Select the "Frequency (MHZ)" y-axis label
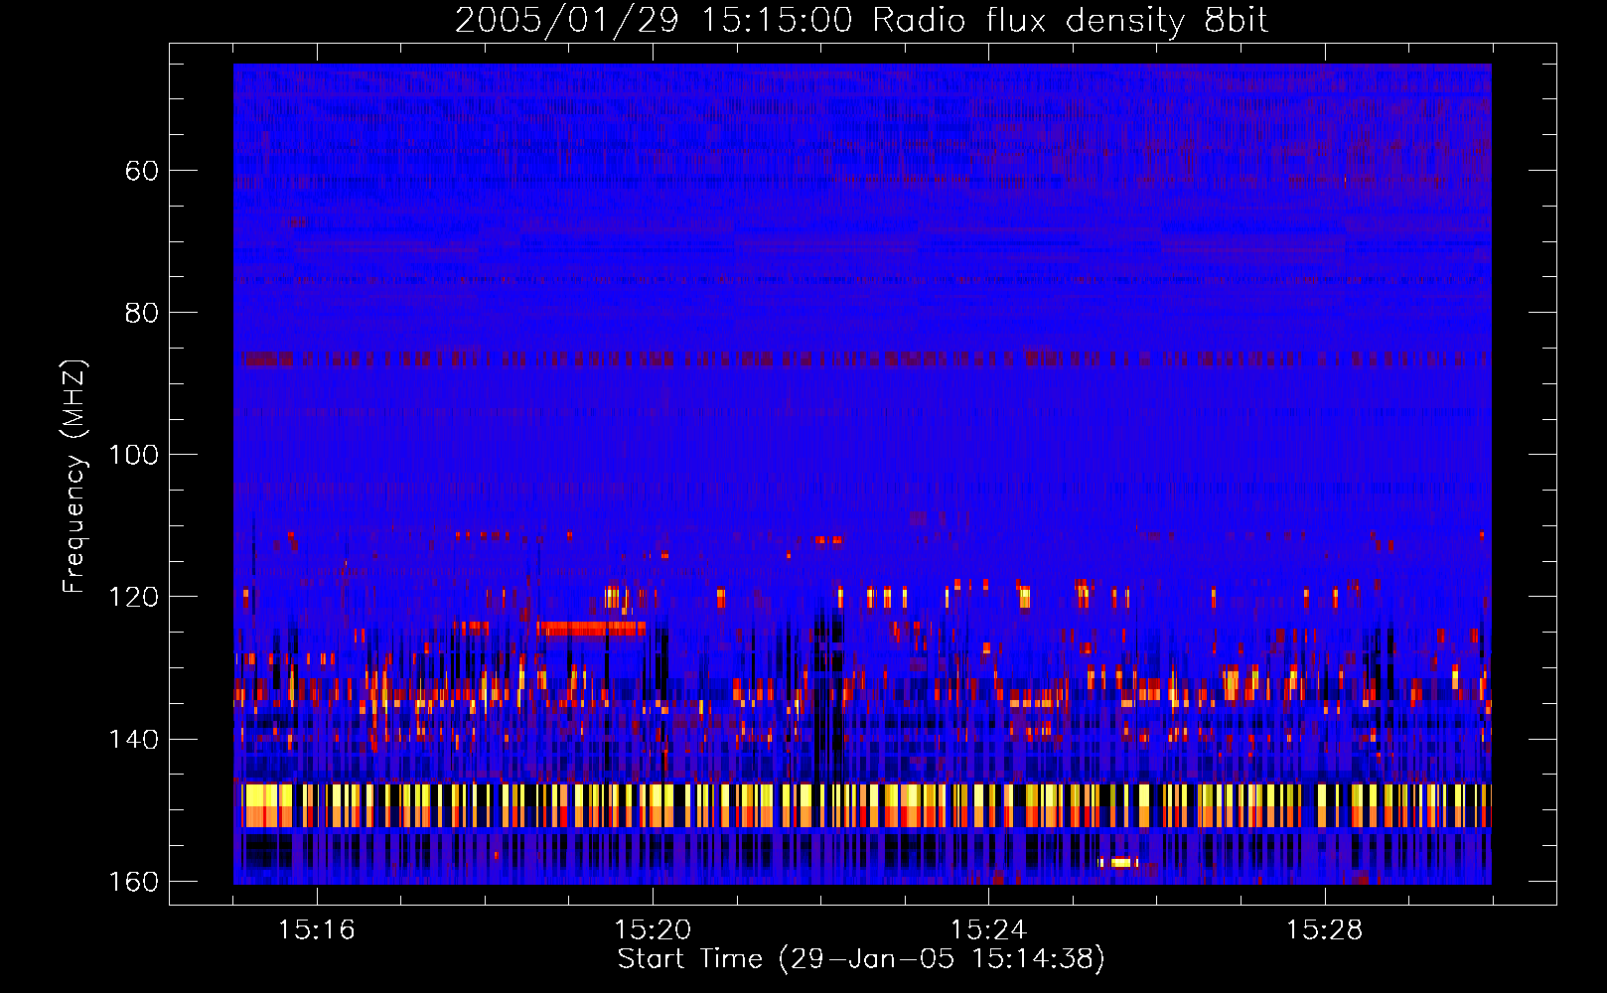This screenshot has width=1607, height=993. tap(74, 476)
